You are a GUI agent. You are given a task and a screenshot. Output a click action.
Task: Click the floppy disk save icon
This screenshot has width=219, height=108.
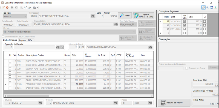point(12,8)
